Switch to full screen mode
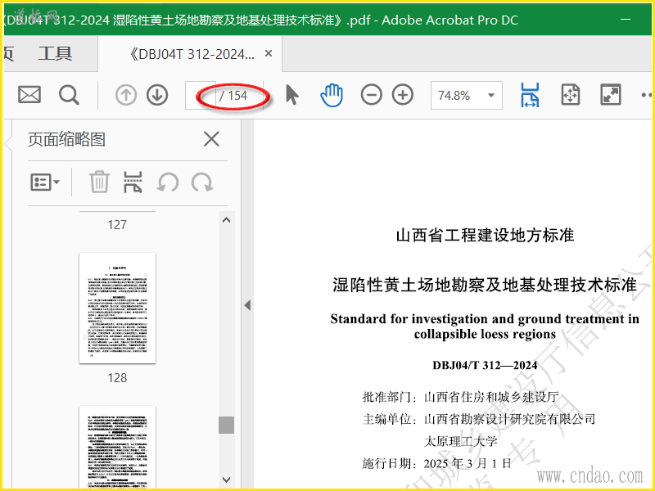 610,95
